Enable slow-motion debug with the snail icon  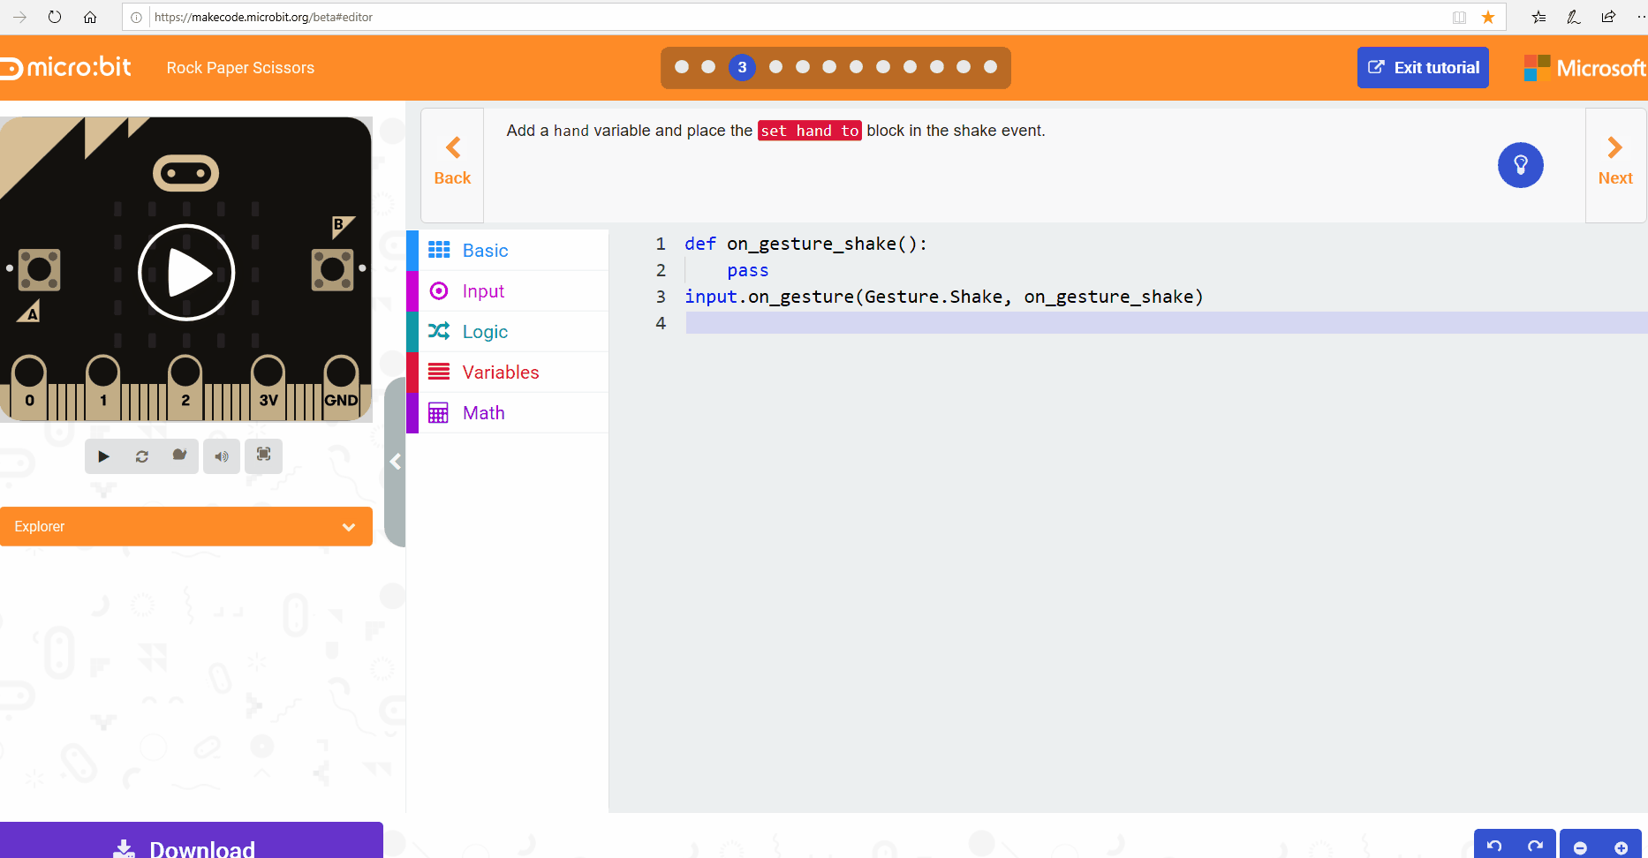(x=179, y=456)
